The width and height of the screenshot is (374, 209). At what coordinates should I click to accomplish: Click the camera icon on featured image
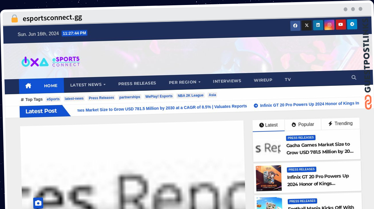38,203
